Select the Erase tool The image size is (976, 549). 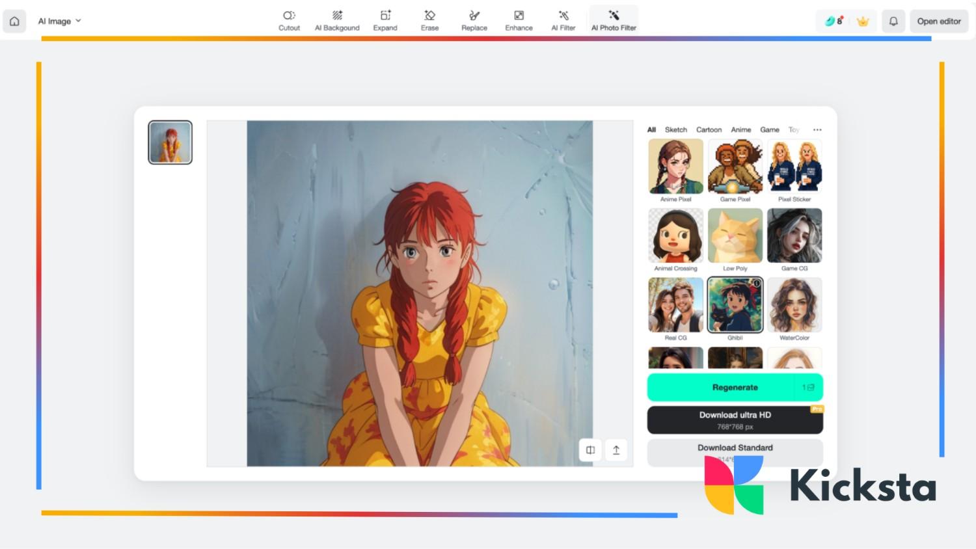click(x=429, y=21)
